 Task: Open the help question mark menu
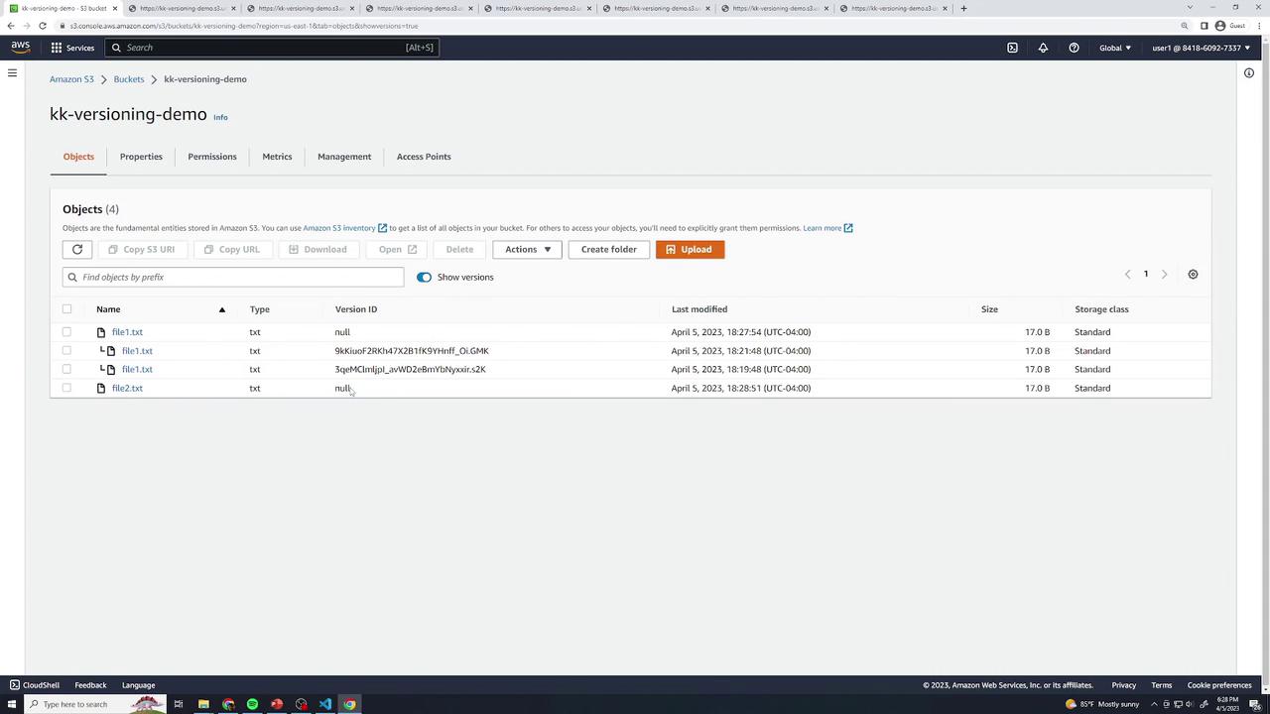tap(1074, 48)
